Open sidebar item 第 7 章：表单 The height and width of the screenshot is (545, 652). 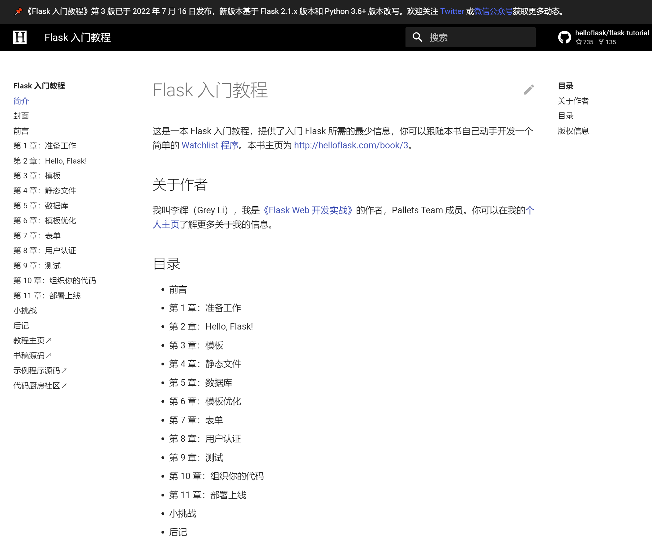click(37, 236)
